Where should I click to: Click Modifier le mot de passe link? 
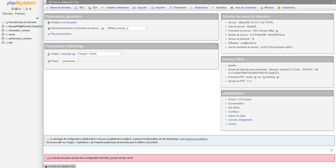[64, 23]
